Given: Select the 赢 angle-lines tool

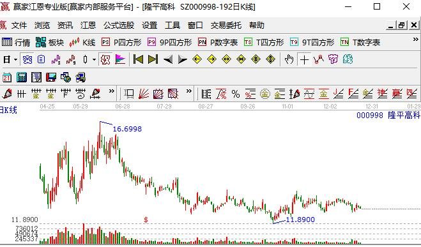Looking at the screenshot, I should click(397, 94).
